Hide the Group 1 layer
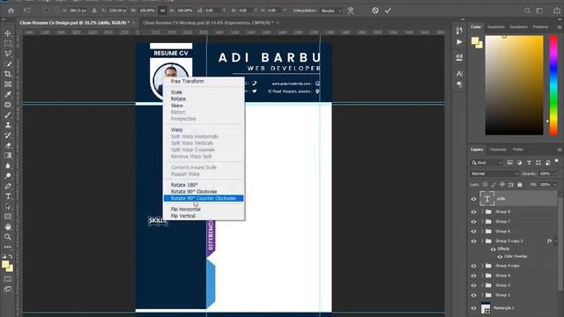Image resolution: width=564 pixels, height=317 pixels. click(474, 295)
